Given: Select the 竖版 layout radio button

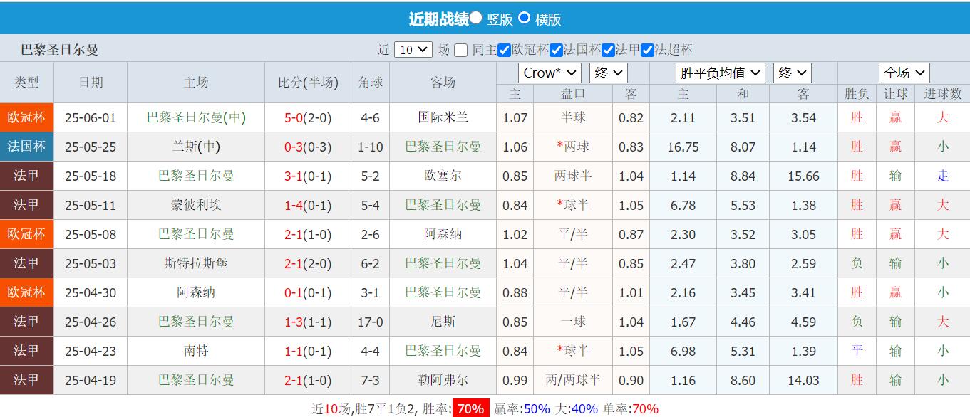Looking at the screenshot, I should tap(475, 19).
